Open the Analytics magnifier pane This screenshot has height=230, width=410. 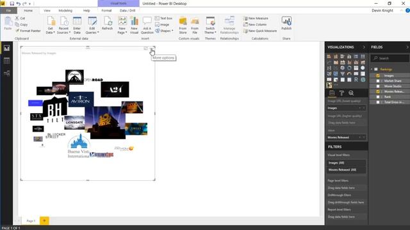[x=351, y=93]
